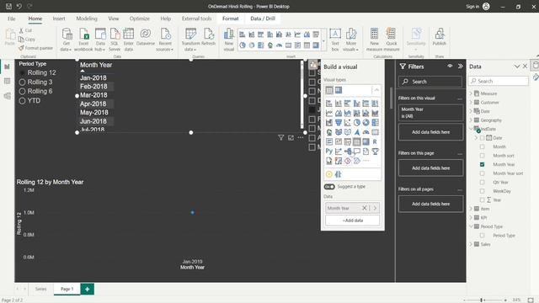Viewport: 539px width, 303px height.
Task: Insert a New visual
Action: pos(228,40)
